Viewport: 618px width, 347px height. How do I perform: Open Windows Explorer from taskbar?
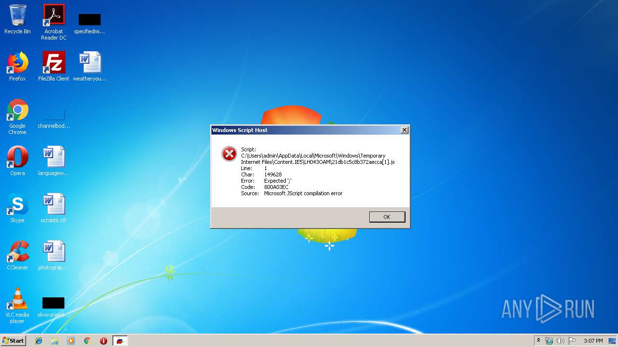[55, 341]
